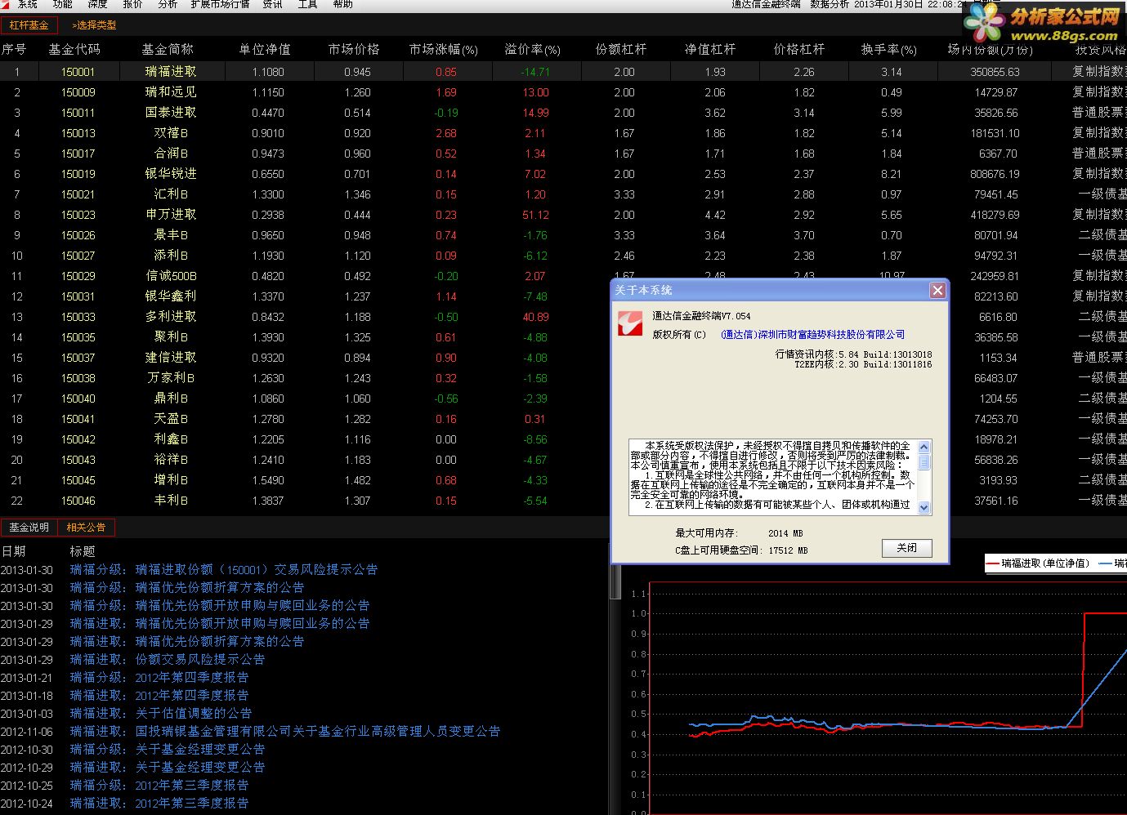Image resolution: width=1127 pixels, height=815 pixels.
Task: Select fund code 150026
Action: [78, 235]
